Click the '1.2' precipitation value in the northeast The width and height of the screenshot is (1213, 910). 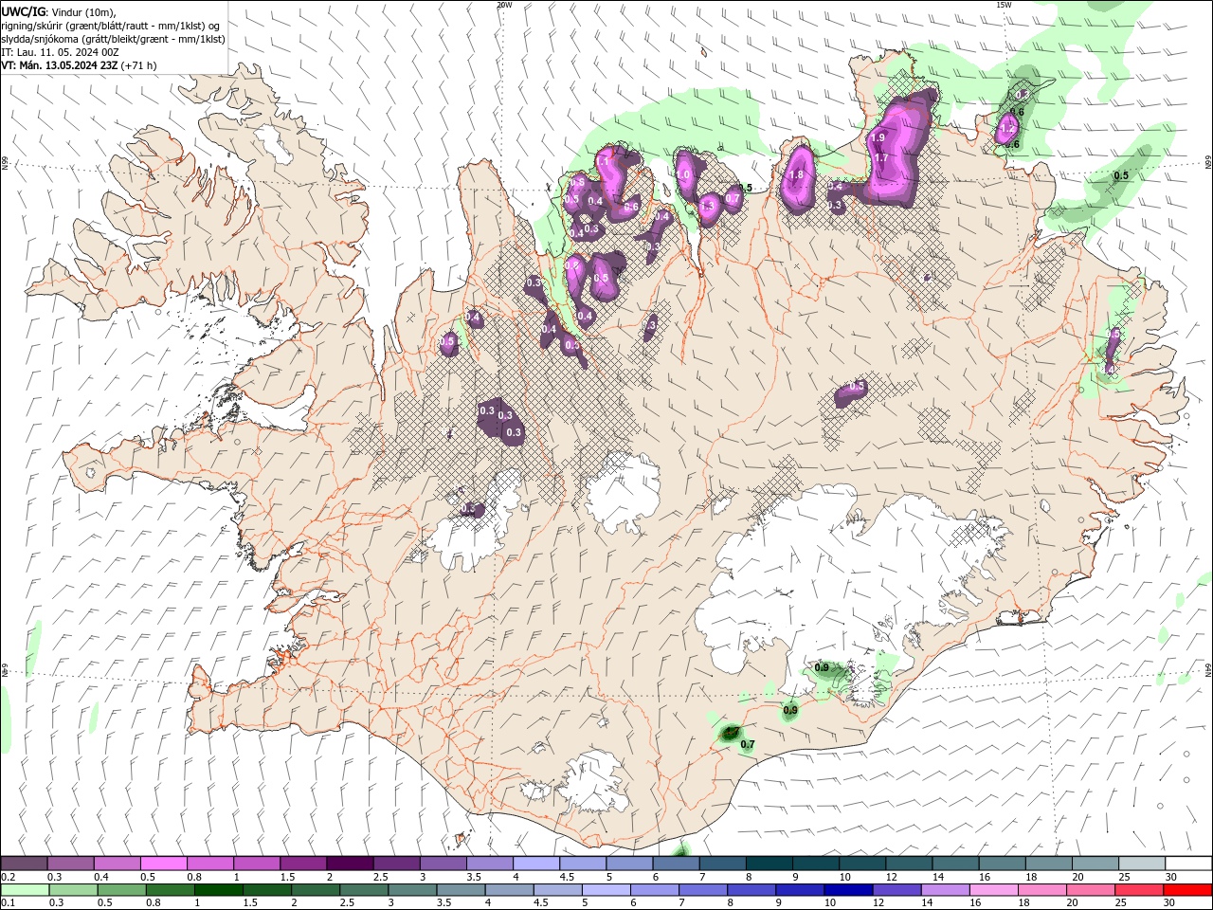point(1007,128)
